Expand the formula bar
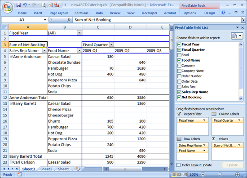Viewport: 247px width, 178px height. [243, 20]
